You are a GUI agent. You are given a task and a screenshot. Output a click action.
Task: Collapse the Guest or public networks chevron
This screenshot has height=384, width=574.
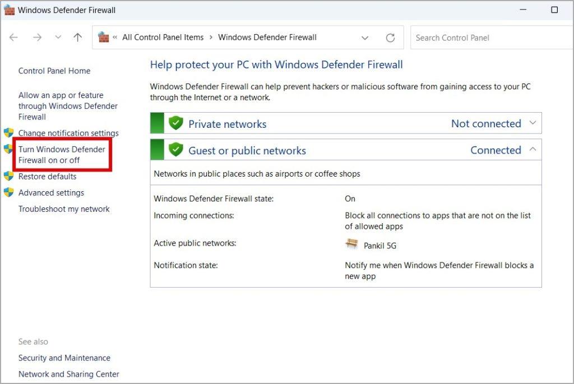coord(533,149)
